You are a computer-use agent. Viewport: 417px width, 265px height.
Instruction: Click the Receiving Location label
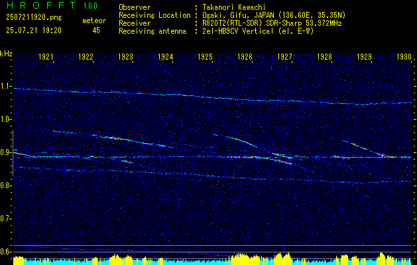click(x=154, y=15)
